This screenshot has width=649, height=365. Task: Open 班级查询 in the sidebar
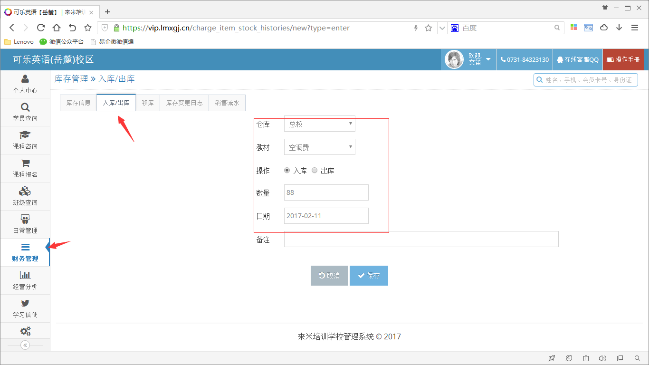pos(25,196)
